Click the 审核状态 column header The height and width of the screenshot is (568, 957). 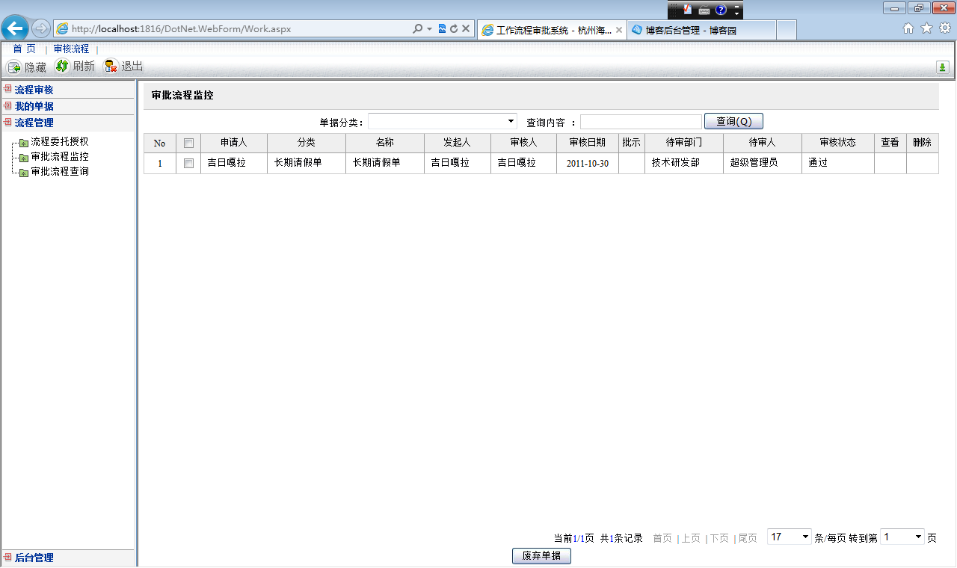point(838,143)
